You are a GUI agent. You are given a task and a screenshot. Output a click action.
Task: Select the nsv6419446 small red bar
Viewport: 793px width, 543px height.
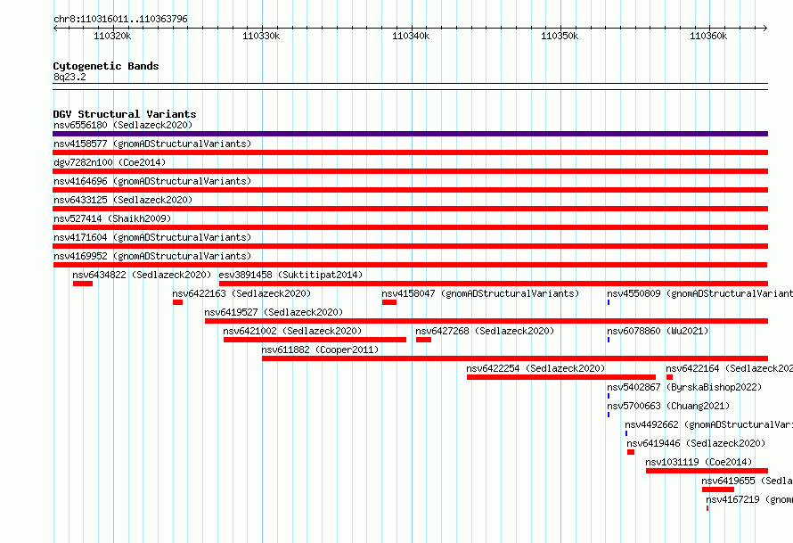631,452
